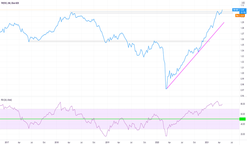The height and width of the screenshot is (145, 247).
Task: Click the green RSI midline axis tag
Action: [x=242, y=119]
